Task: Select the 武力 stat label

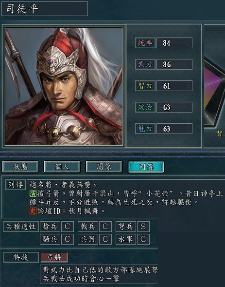Action: (x=145, y=64)
